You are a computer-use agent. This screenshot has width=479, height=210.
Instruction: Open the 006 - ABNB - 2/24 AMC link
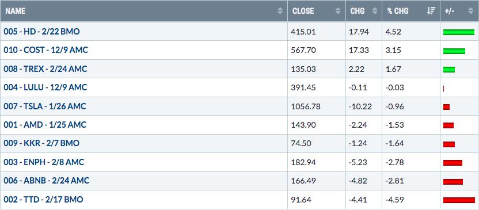(x=47, y=181)
